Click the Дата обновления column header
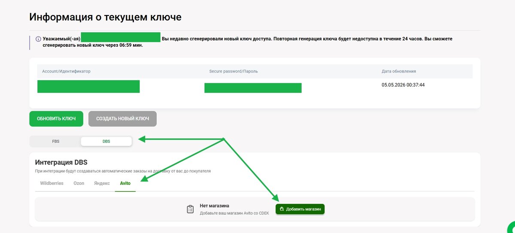Screen dimensions: 515x233 [x=399, y=71]
